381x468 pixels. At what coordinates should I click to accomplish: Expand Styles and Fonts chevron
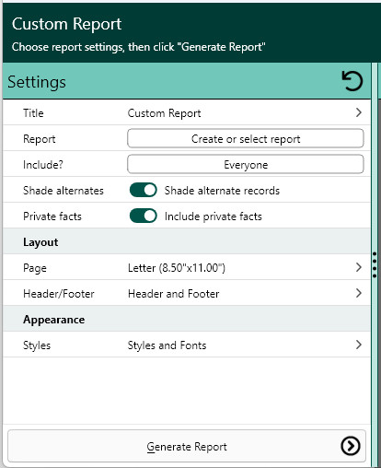[x=359, y=345]
